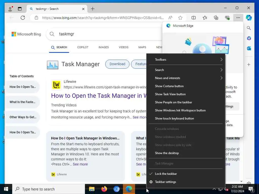Screen dimensions: 259x194
Task: Click the muted volume tray icon
Action: (x=226, y=189)
